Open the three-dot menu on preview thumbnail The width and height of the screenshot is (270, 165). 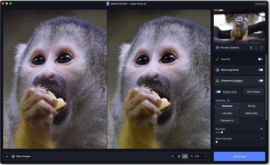pos(263,13)
